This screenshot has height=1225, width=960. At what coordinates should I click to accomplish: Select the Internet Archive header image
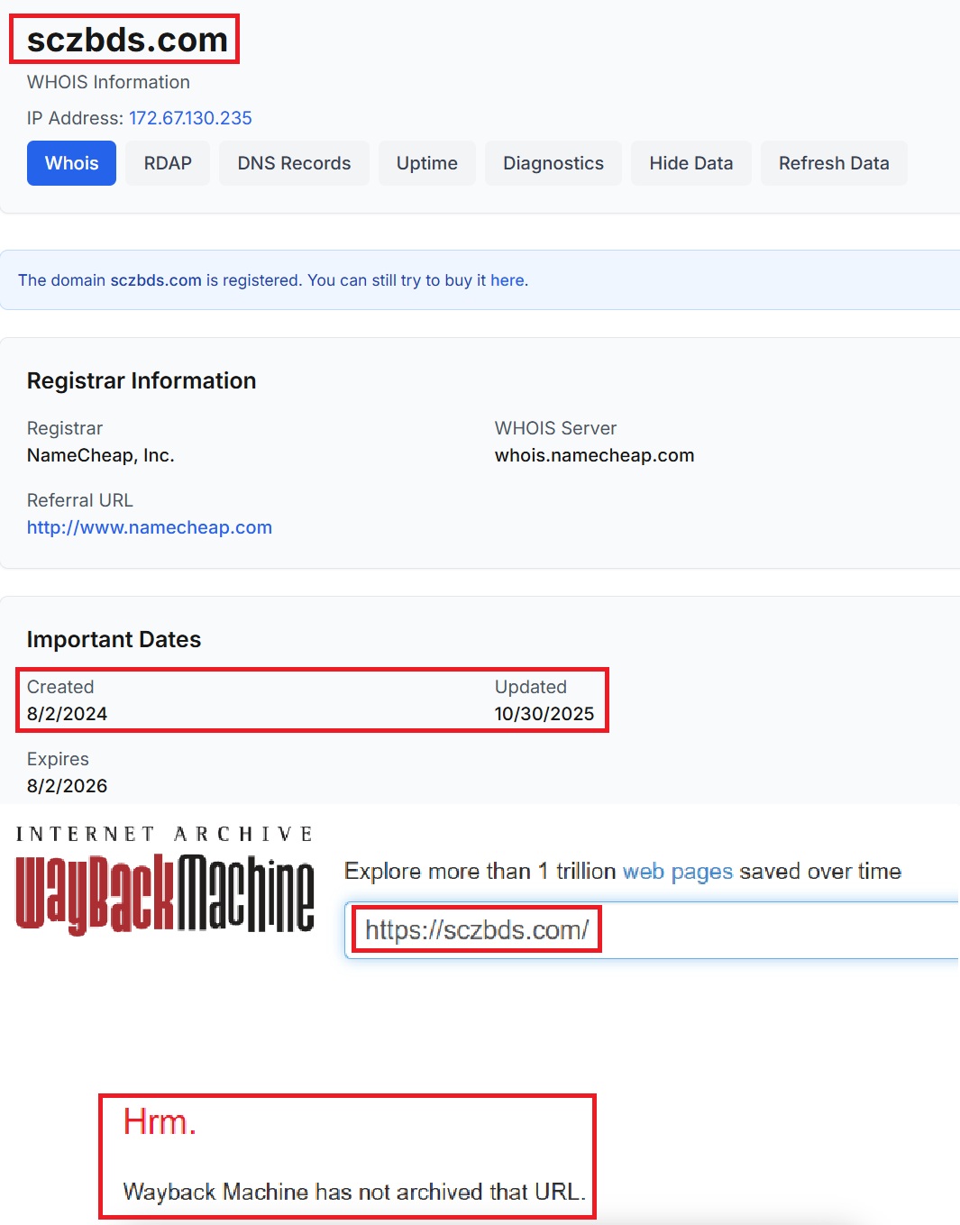point(162,834)
